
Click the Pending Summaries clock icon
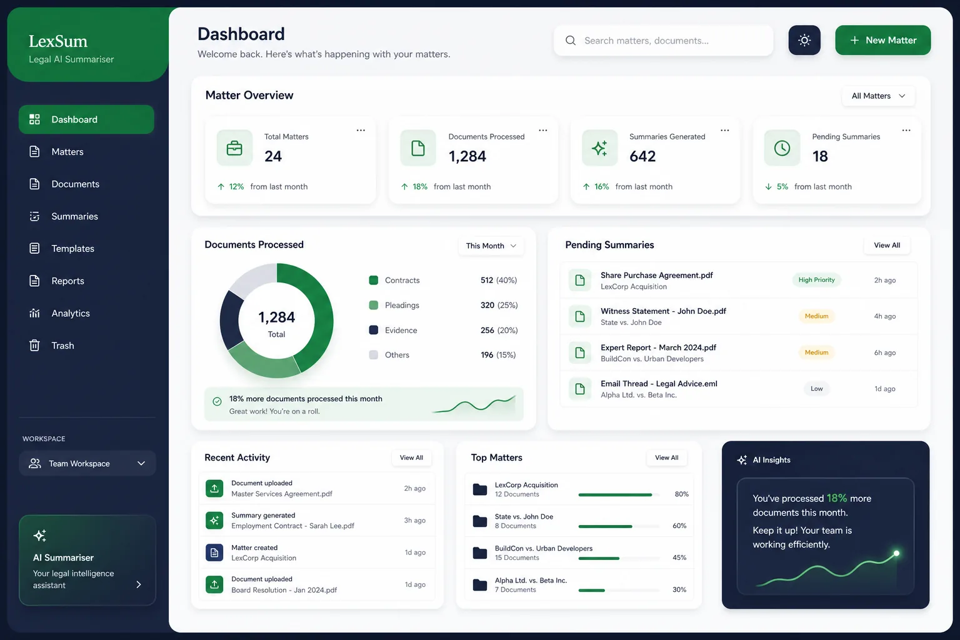click(782, 148)
